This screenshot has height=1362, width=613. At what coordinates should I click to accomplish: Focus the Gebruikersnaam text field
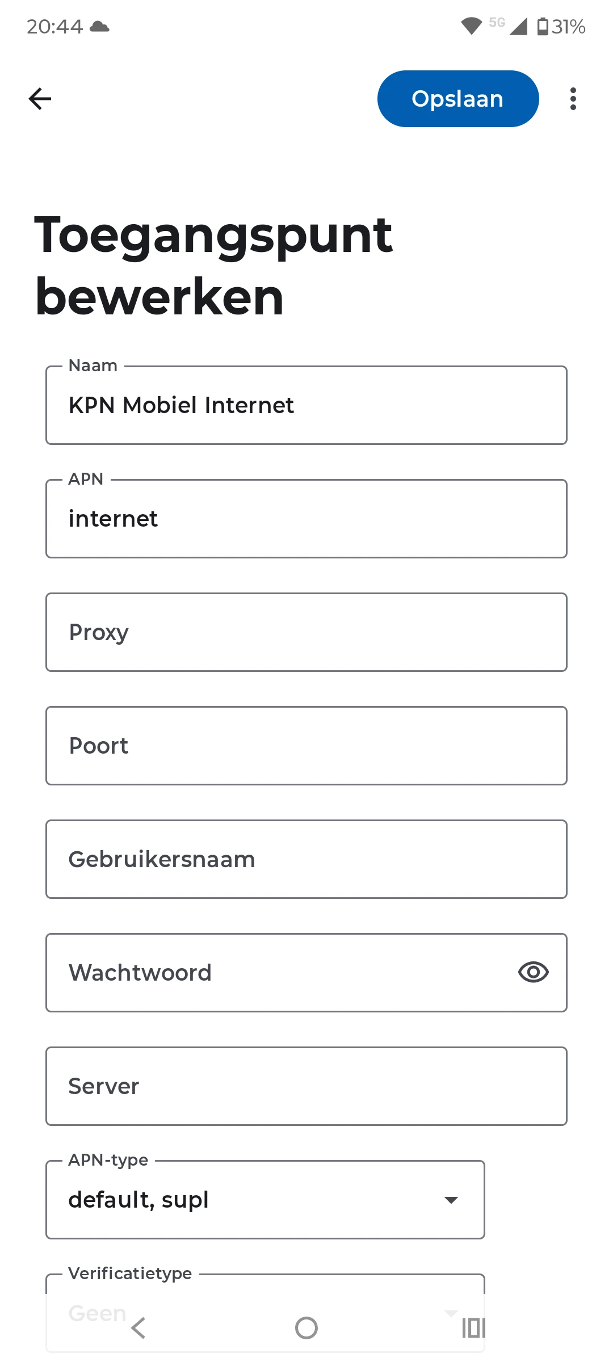point(306,859)
